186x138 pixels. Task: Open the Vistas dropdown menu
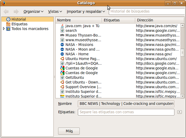[x=55, y=12]
